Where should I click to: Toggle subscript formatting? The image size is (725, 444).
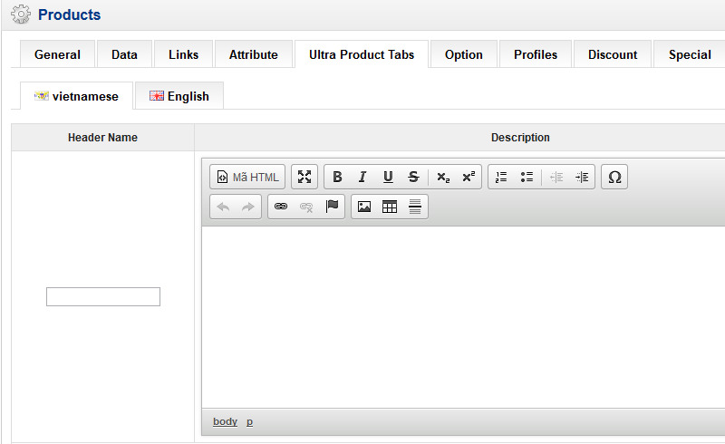pyautogui.click(x=443, y=177)
